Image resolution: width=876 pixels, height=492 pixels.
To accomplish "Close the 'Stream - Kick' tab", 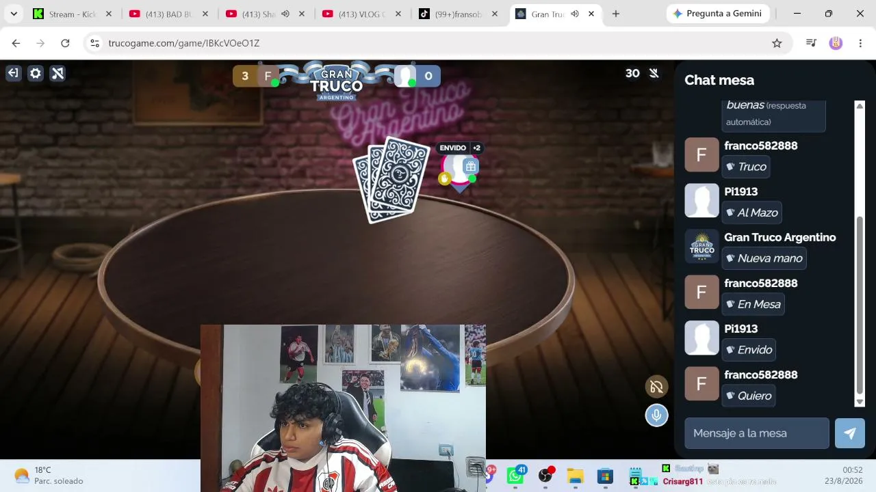I will coord(108,14).
